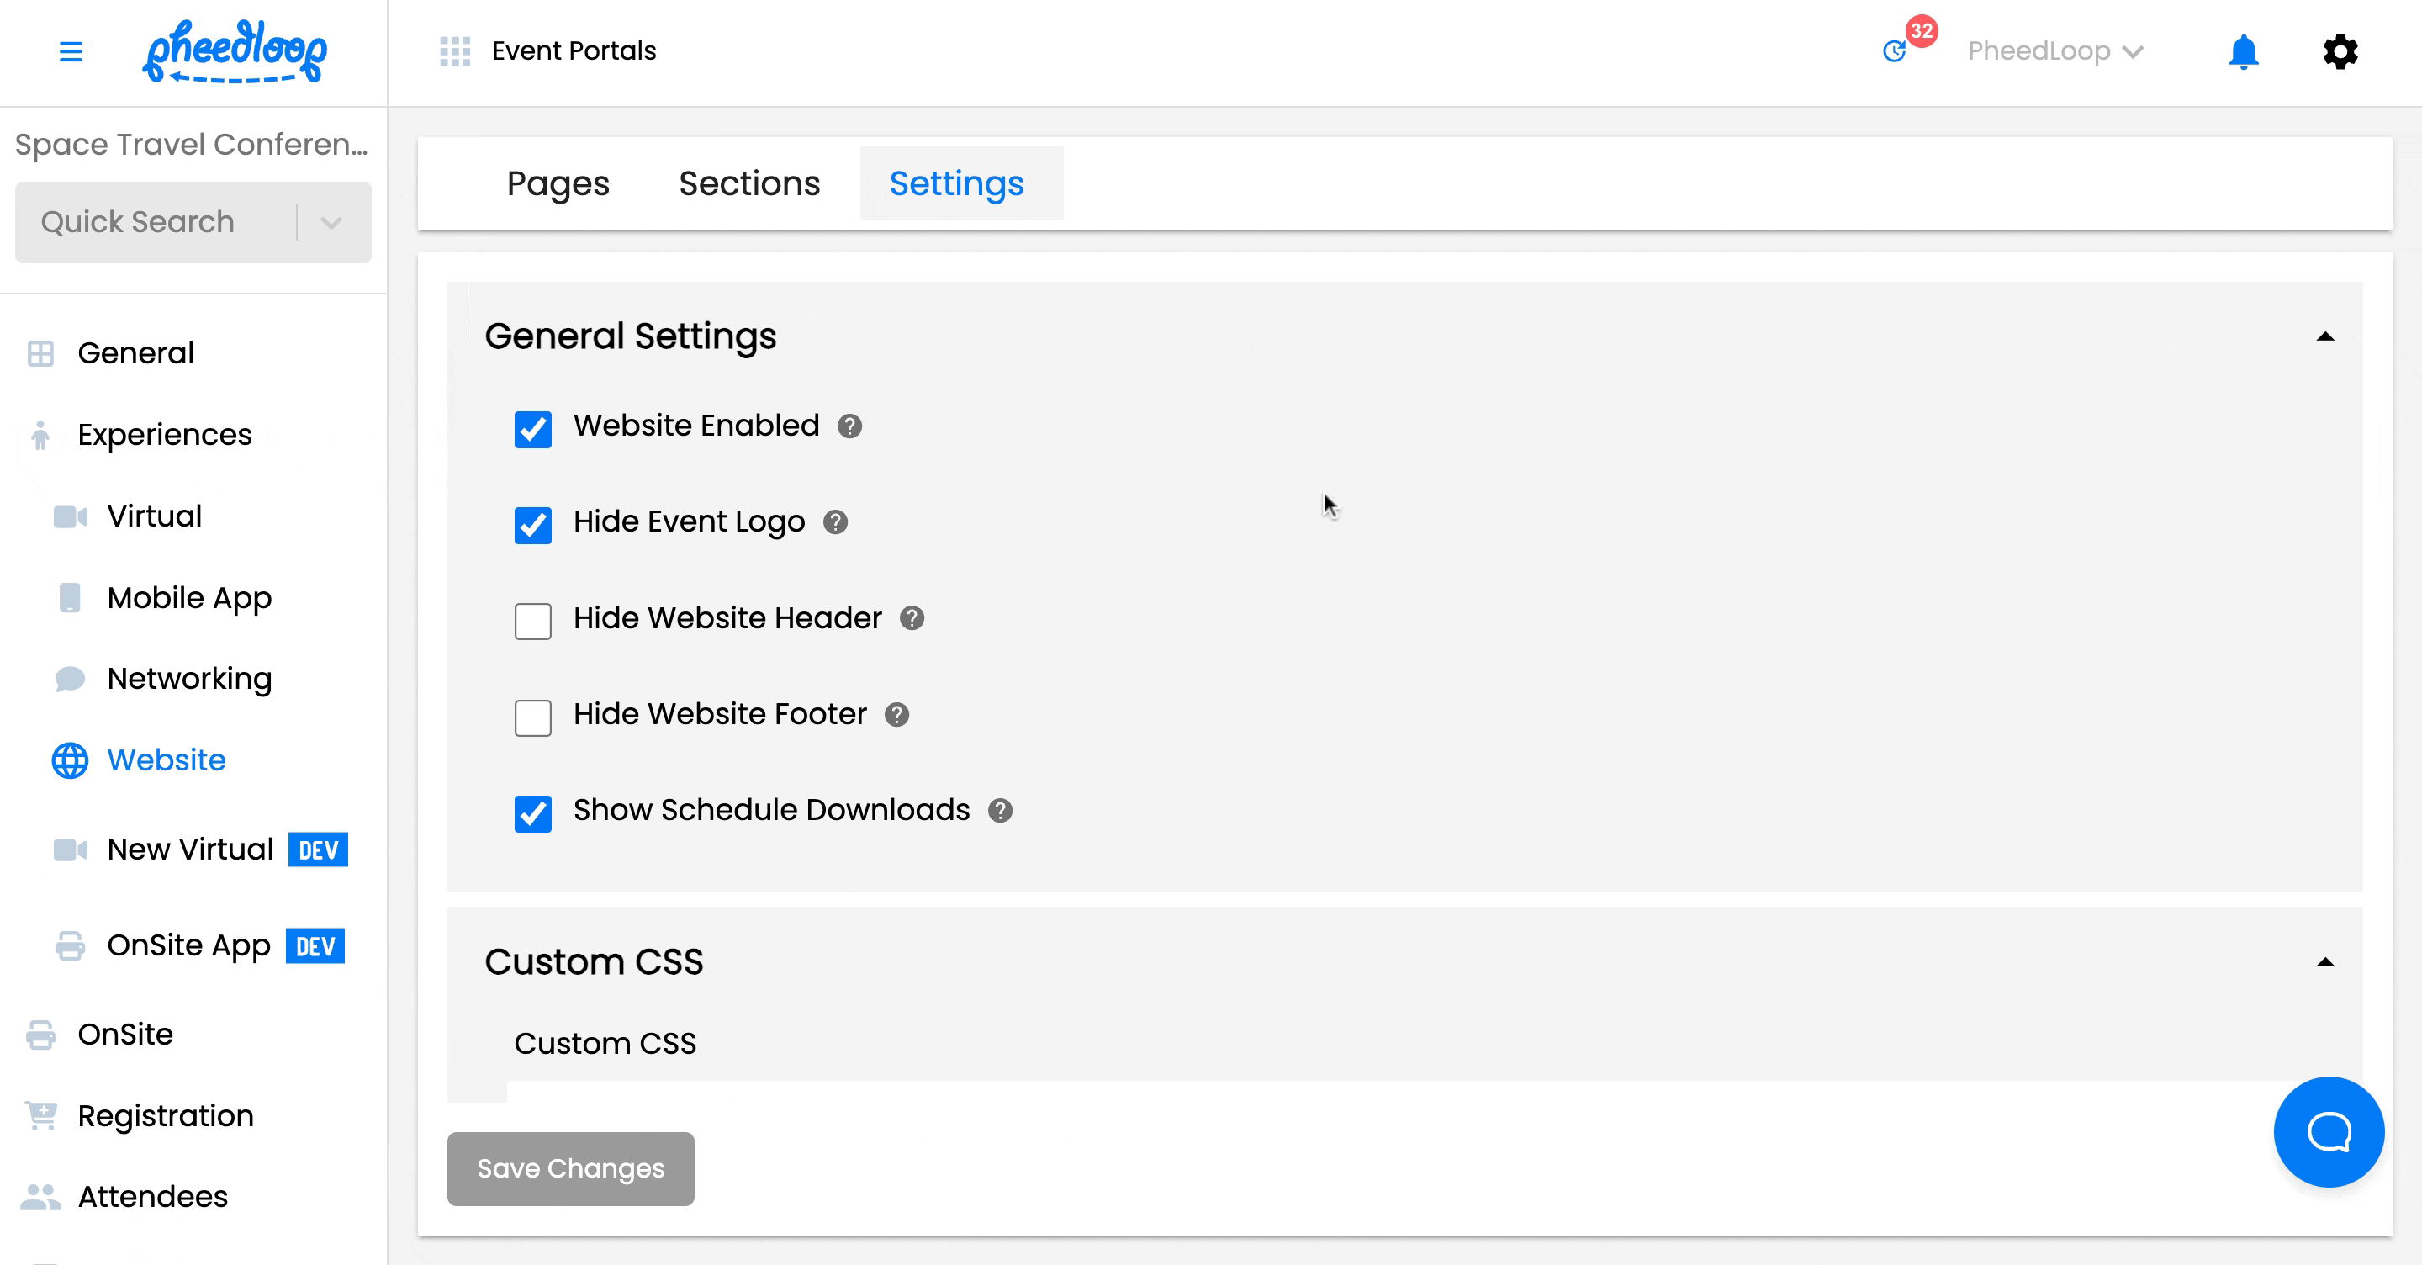Click help icon beside Show Schedule Downloads

coord(1001,811)
